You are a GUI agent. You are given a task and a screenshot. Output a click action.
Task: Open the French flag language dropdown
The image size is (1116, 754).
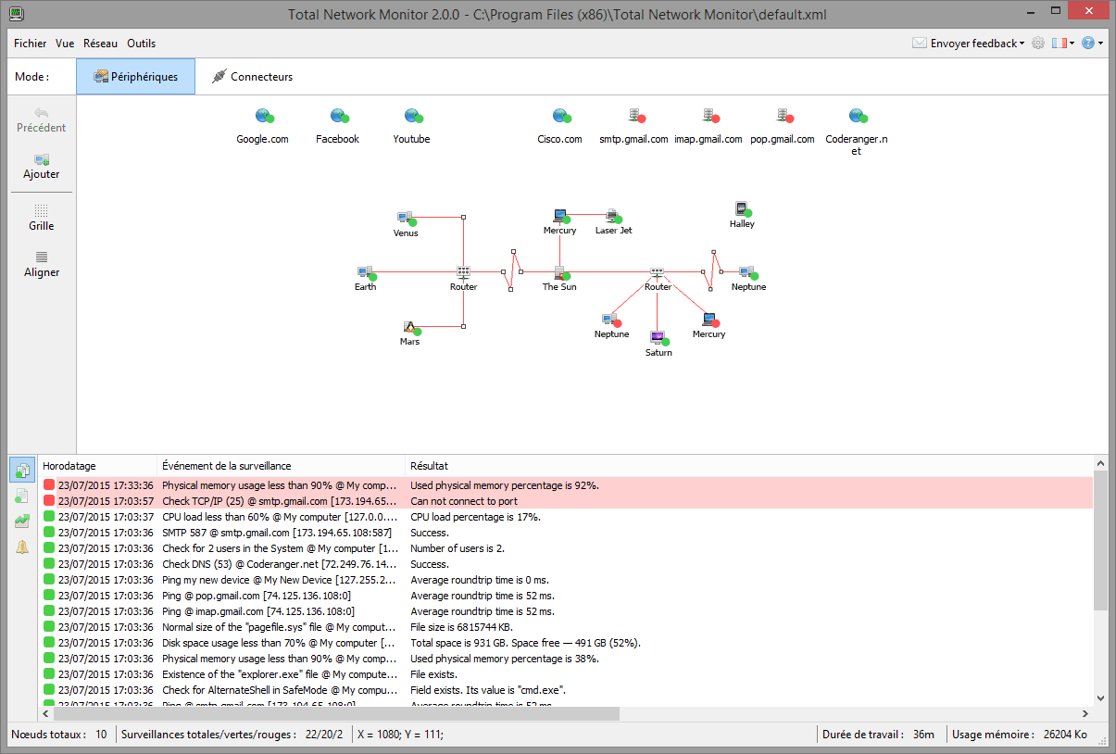[x=1062, y=44]
